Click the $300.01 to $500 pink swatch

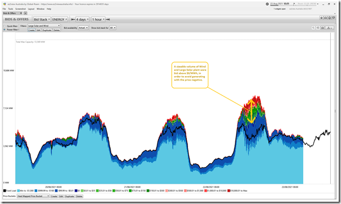167,191
